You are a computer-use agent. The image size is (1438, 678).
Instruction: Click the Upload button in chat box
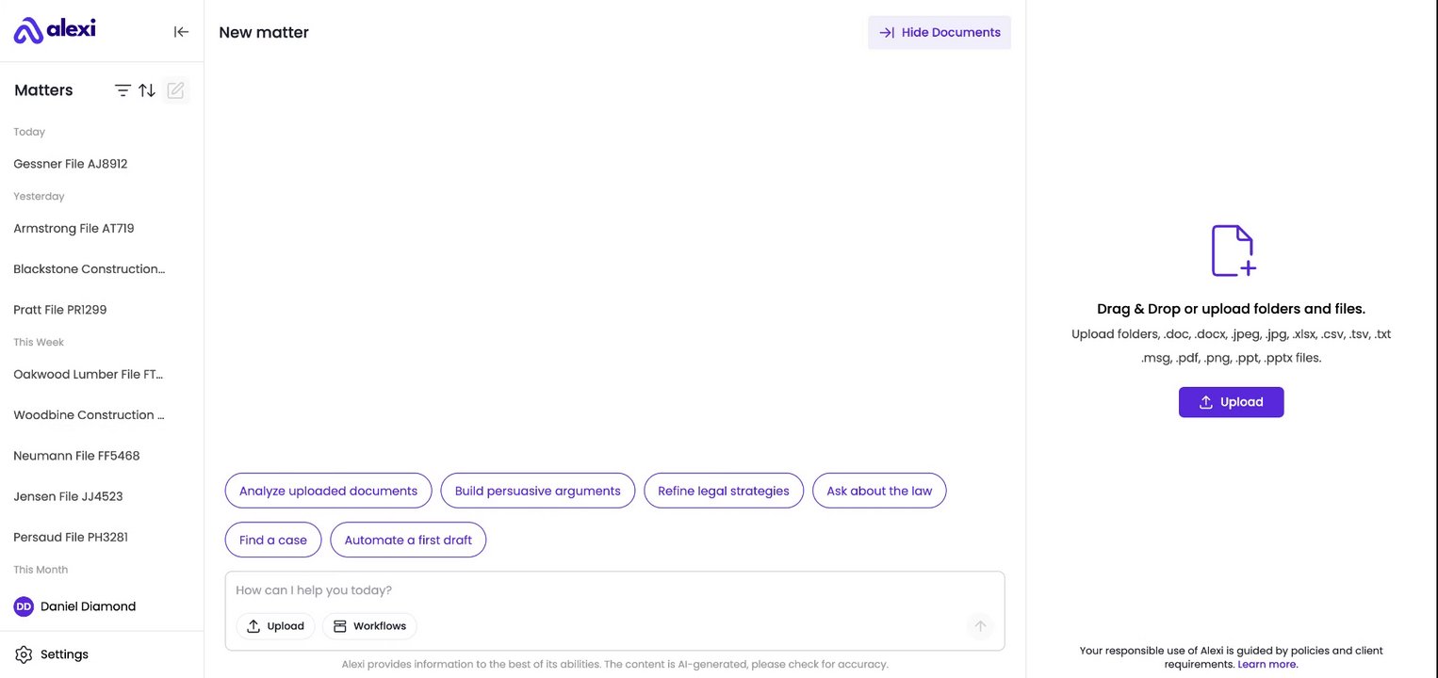click(x=275, y=626)
